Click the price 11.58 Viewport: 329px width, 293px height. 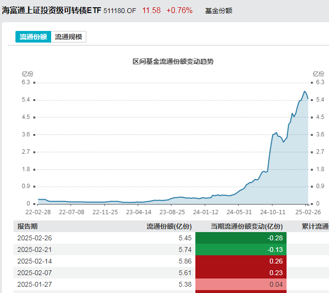[x=151, y=10]
